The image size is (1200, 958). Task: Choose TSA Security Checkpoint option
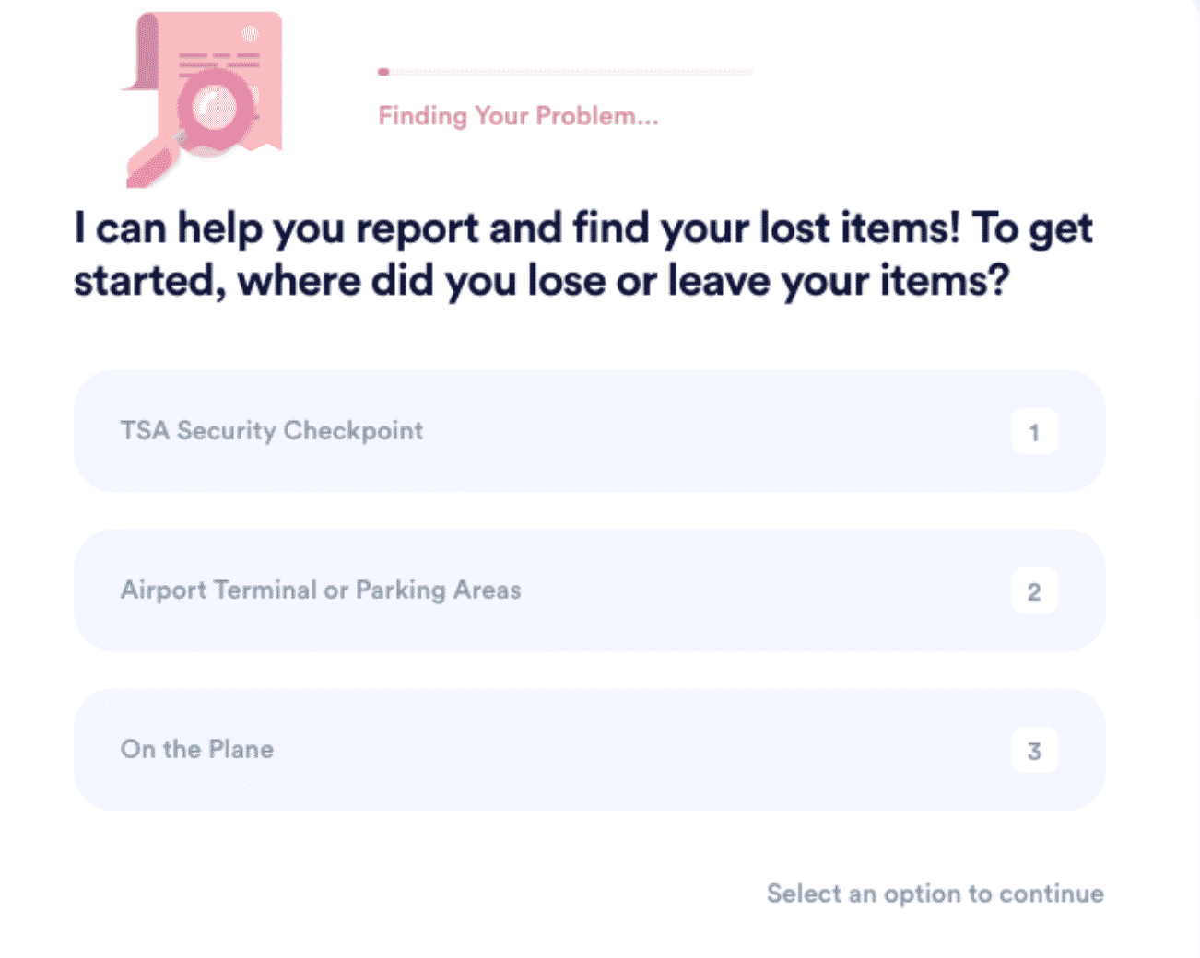(589, 431)
